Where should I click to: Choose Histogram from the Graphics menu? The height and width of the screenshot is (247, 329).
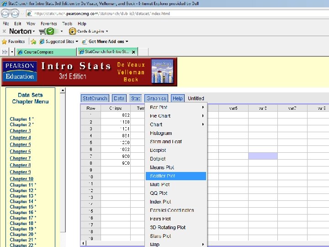coord(176,133)
